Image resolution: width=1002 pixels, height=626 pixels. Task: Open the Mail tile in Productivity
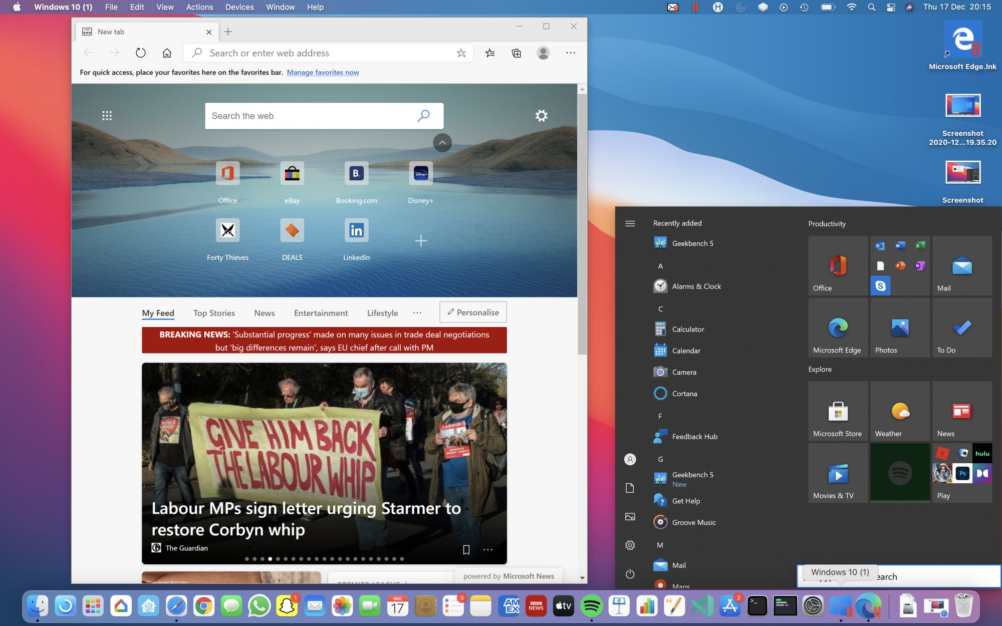pos(962,265)
